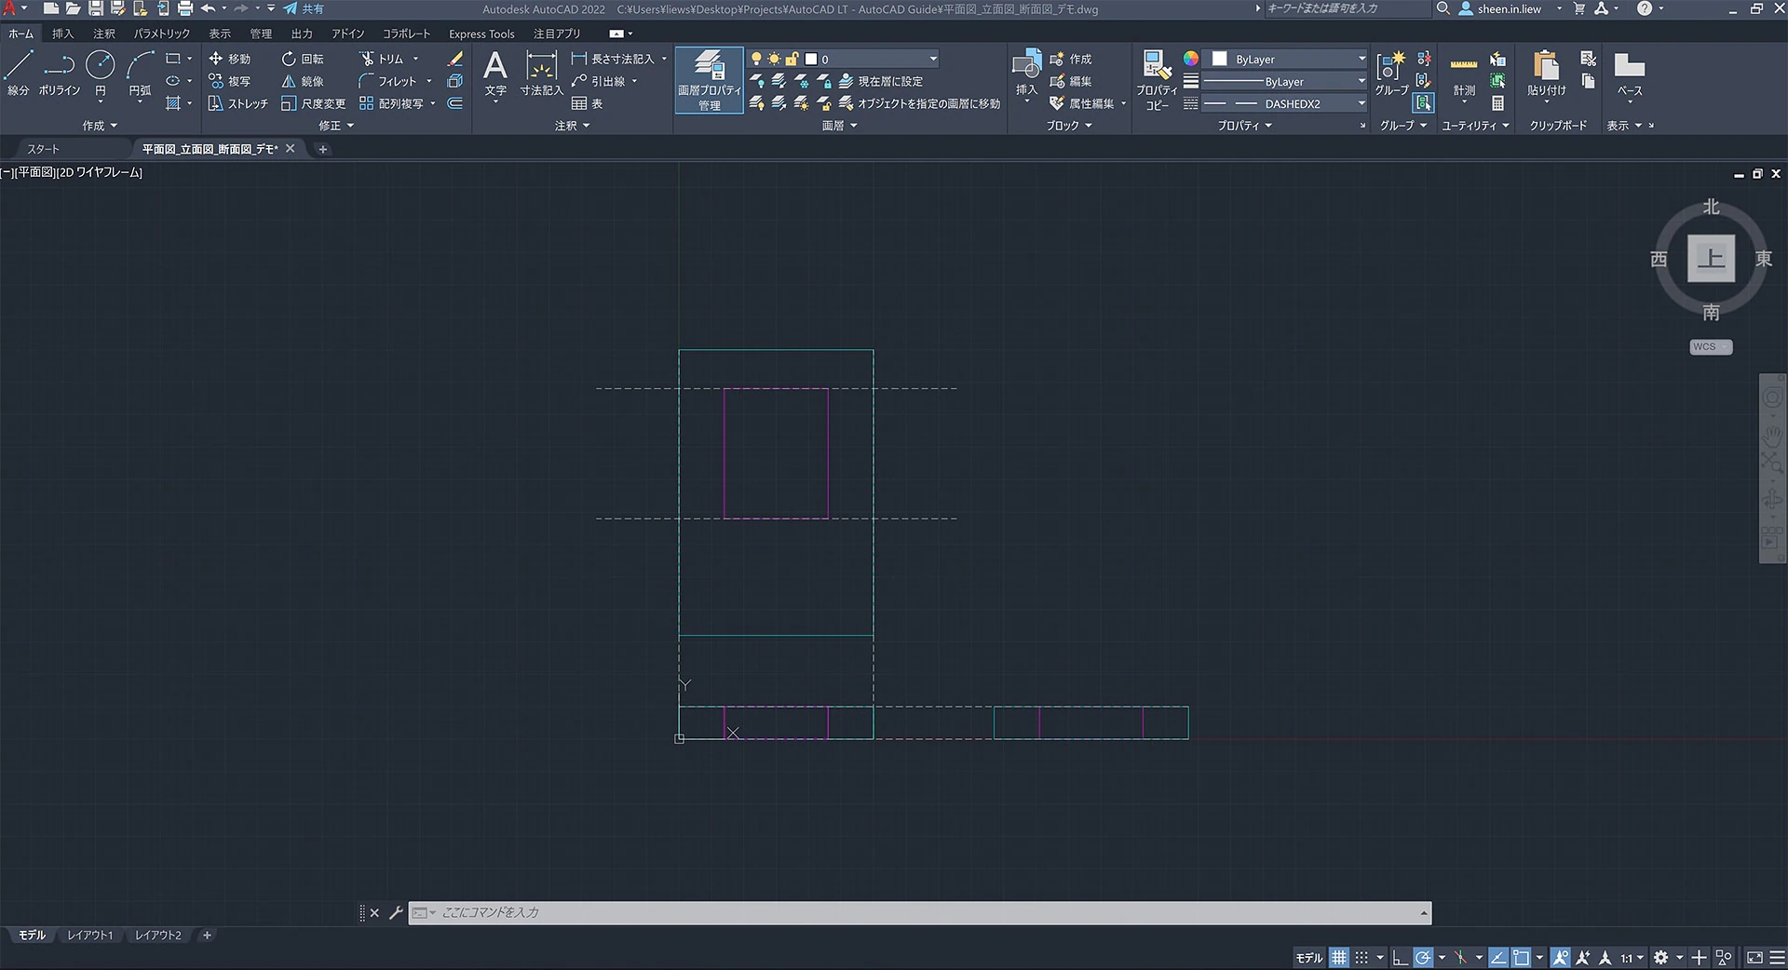Toggle grid display in status bar
Image resolution: width=1788 pixels, height=970 pixels.
pyautogui.click(x=1338, y=957)
